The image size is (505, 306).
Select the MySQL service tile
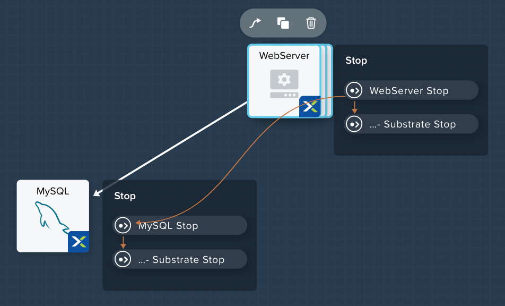53,216
